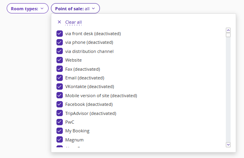Deselect the Website checkbox
Image resolution: width=244 pixels, height=158 pixels.
click(x=60, y=60)
